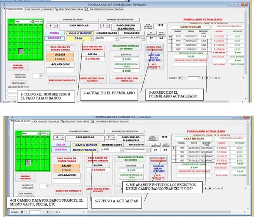Click FECHA field 28/09/2021 in upper window
This screenshot has width=254, height=217.
click(55, 38)
